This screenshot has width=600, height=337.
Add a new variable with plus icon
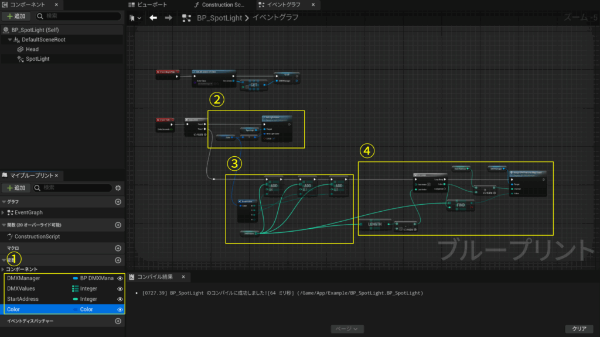pos(118,260)
